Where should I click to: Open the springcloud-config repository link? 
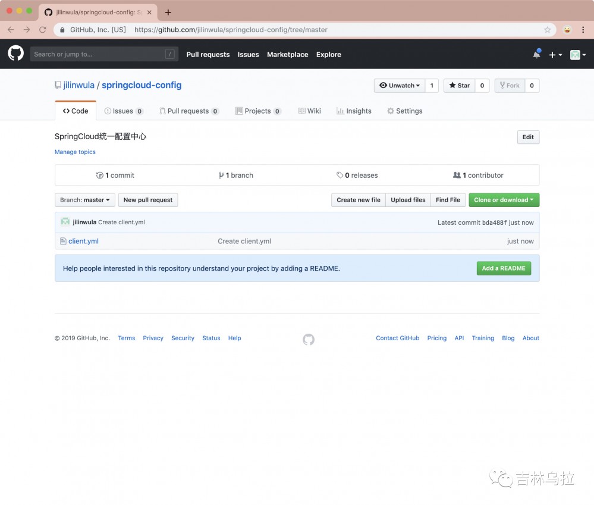pyautogui.click(x=142, y=85)
